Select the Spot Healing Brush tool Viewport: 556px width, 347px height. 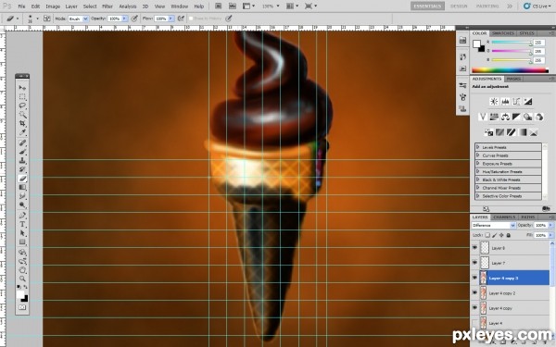(22, 143)
